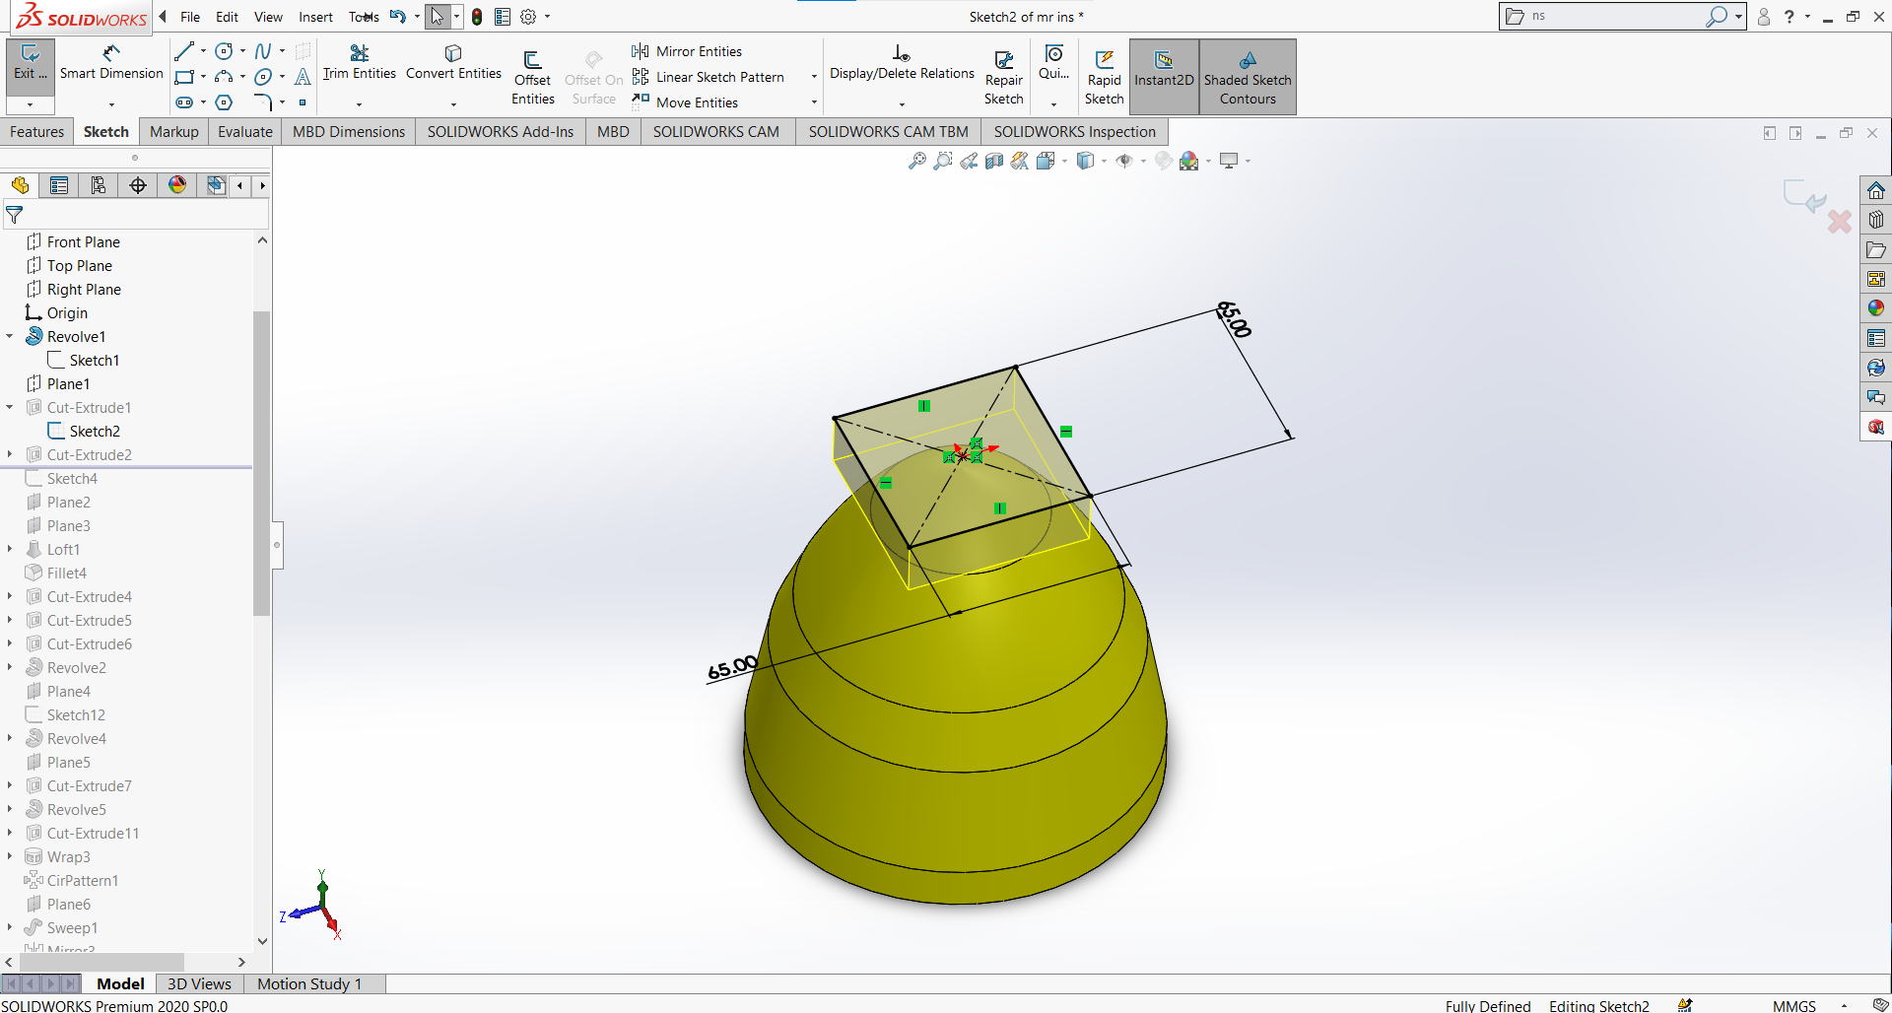Select the Corner Rectangle tool

click(x=184, y=77)
